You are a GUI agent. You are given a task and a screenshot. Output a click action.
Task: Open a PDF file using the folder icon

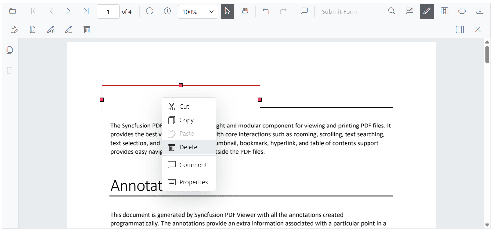(12, 11)
